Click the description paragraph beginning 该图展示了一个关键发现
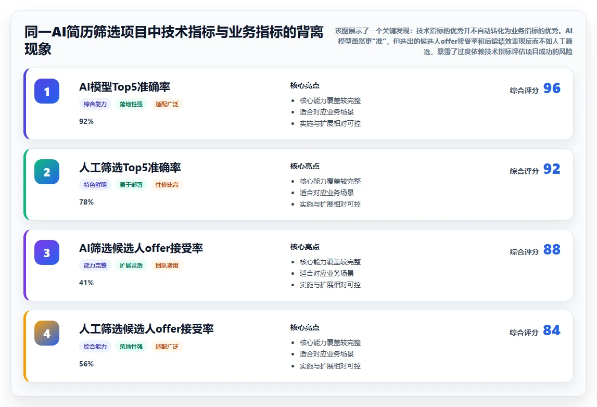Viewport: 597px width, 407px height. tap(453, 41)
